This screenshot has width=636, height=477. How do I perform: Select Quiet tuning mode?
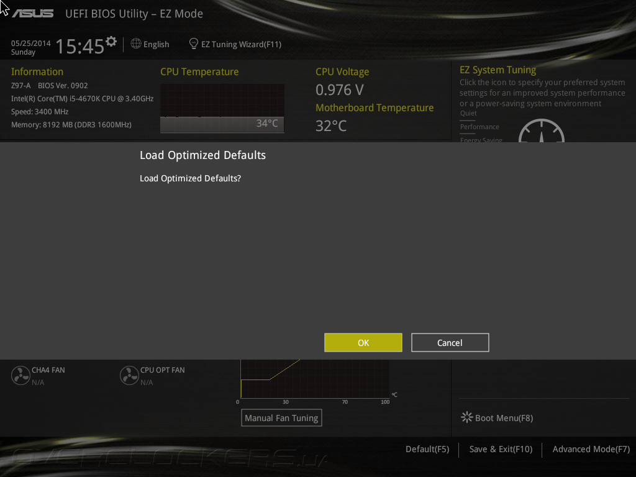(468, 113)
